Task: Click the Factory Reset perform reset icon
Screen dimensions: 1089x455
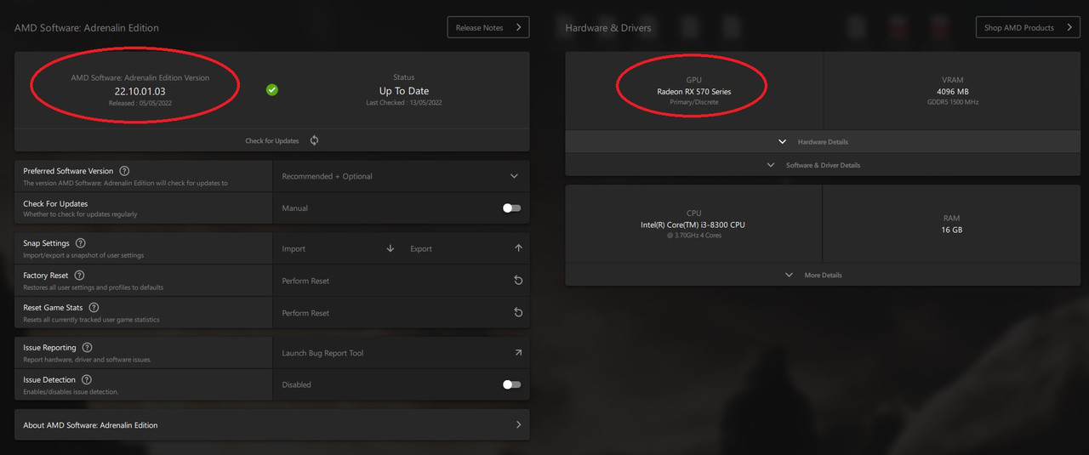Action: (x=518, y=281)
